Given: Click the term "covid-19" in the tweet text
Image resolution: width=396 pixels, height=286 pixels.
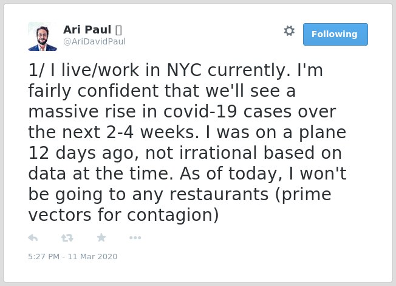Looking at the screenshot, I should [x=200, y=111].
